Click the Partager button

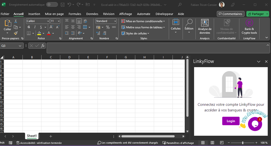coord(256,14)
